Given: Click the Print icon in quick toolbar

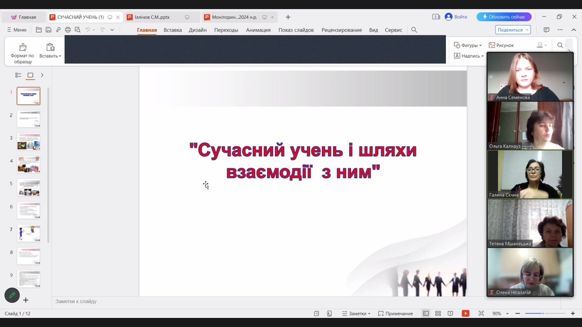Looking at the screenshot, I should click(x=68, y=30).
